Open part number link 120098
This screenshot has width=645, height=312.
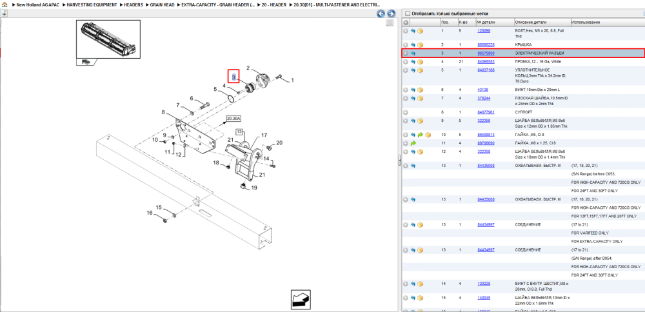coord(483,31)
